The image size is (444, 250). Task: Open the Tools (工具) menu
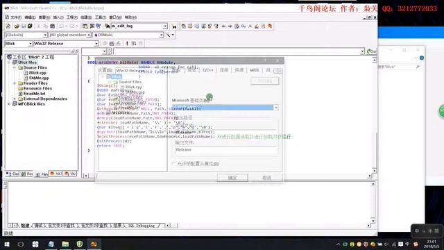click(101, 17)
